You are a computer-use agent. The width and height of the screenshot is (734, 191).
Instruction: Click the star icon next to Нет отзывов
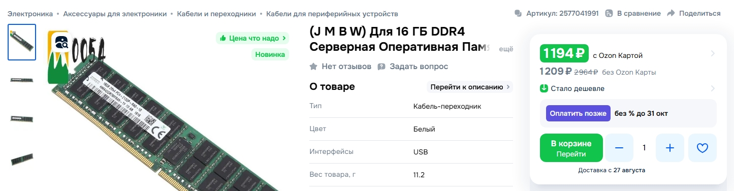313,67
